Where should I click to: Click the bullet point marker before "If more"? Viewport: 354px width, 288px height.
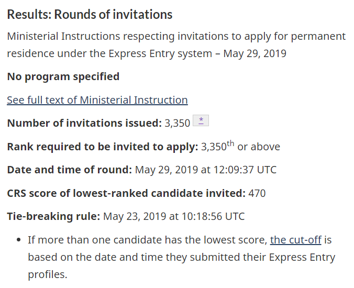point(18,240)
